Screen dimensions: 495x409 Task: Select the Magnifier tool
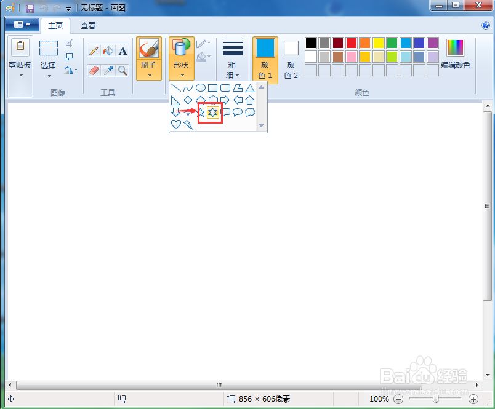(x=123, y=71)
